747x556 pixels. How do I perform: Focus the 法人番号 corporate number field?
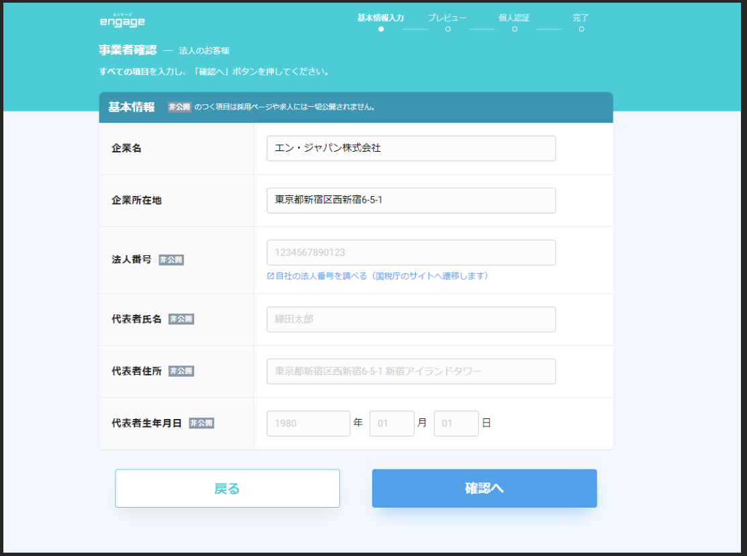pyautogui.click(x=410, y=252)
